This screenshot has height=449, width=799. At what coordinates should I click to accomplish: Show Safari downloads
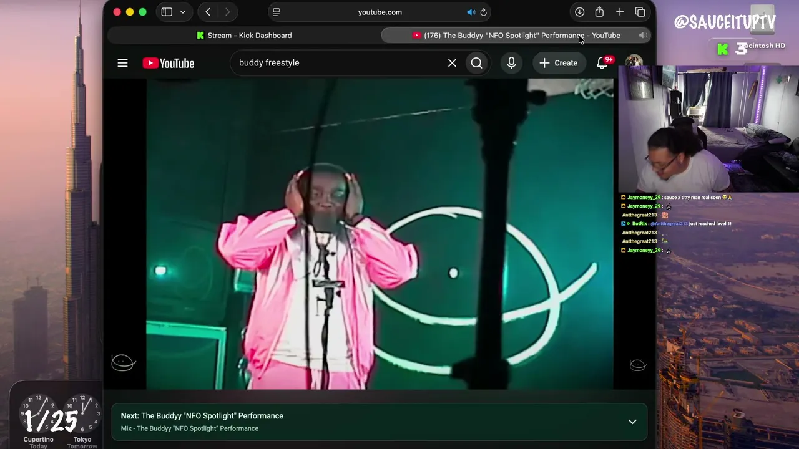[579, 12]
